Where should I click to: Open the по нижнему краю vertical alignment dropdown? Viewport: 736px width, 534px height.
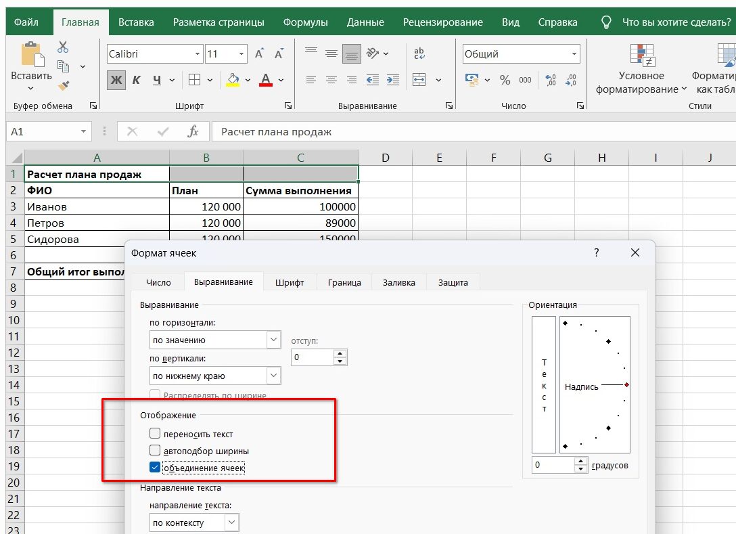point(273,375)
